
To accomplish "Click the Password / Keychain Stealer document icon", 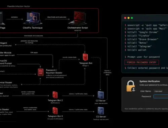I will [41, 72].
